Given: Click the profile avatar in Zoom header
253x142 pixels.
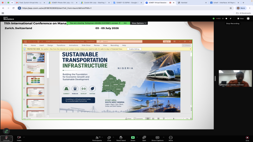Looking at the screenshot, I should [x=248, y=19].
